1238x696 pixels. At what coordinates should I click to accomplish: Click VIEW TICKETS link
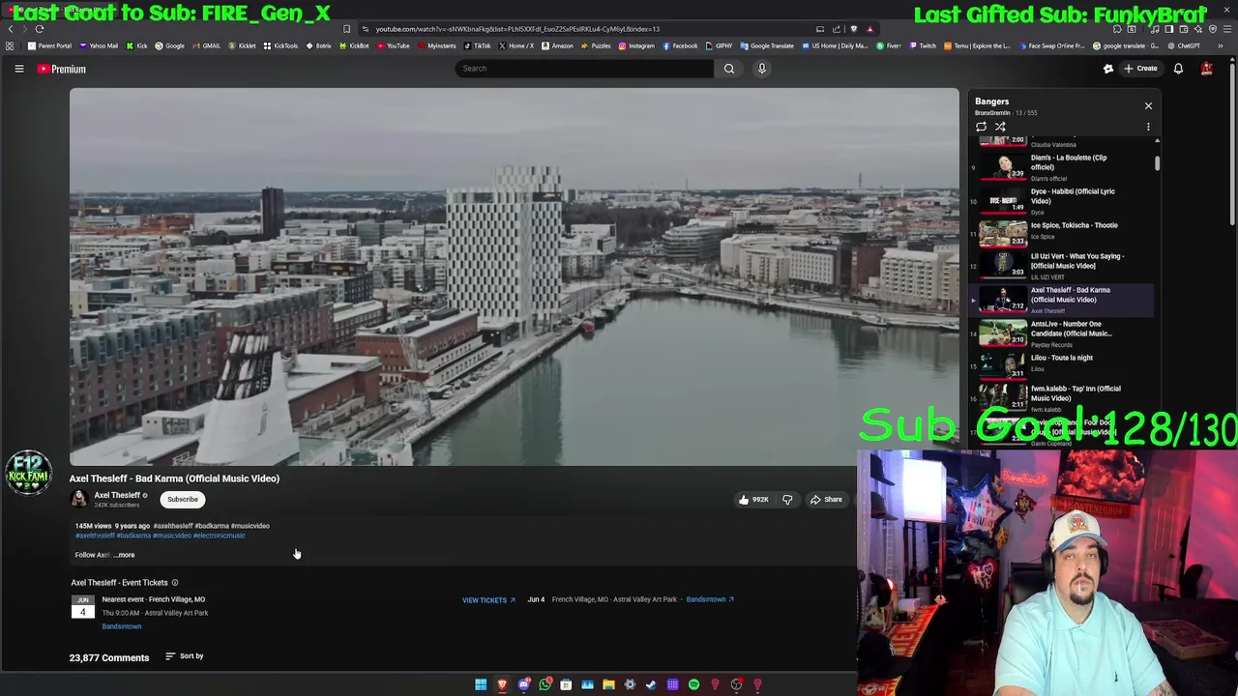click(x=488, y=600)
